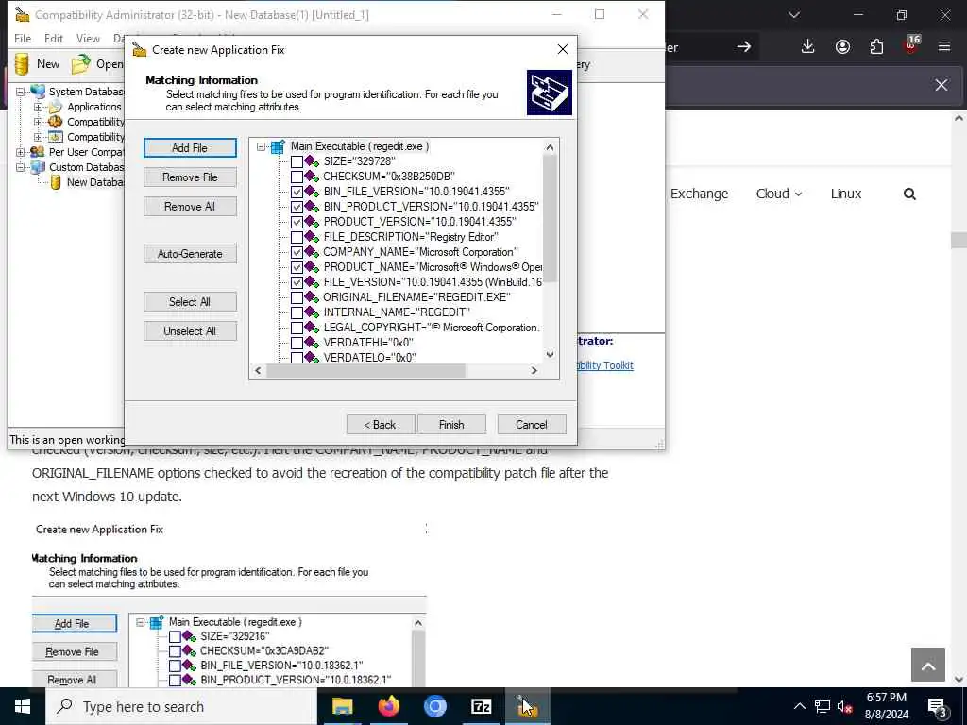The height and width of the screenshot is (725, 967).
Task: Click the Finish button
Action: [x=451, y=425]
